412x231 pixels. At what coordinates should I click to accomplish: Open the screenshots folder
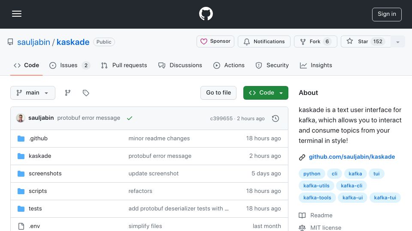tap(45, 173)
